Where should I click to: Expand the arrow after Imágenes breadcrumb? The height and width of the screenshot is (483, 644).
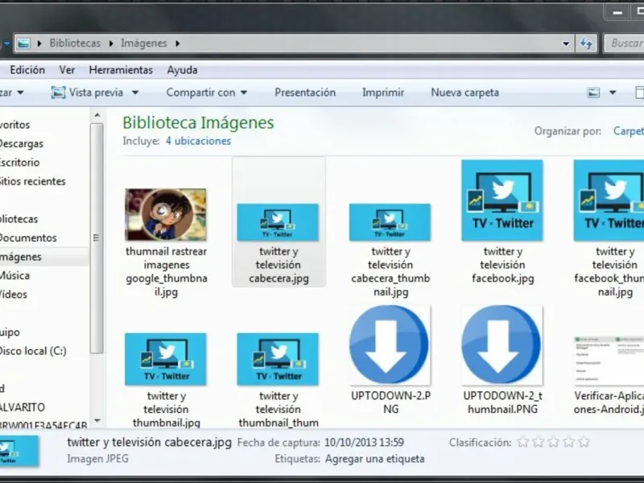177,43
